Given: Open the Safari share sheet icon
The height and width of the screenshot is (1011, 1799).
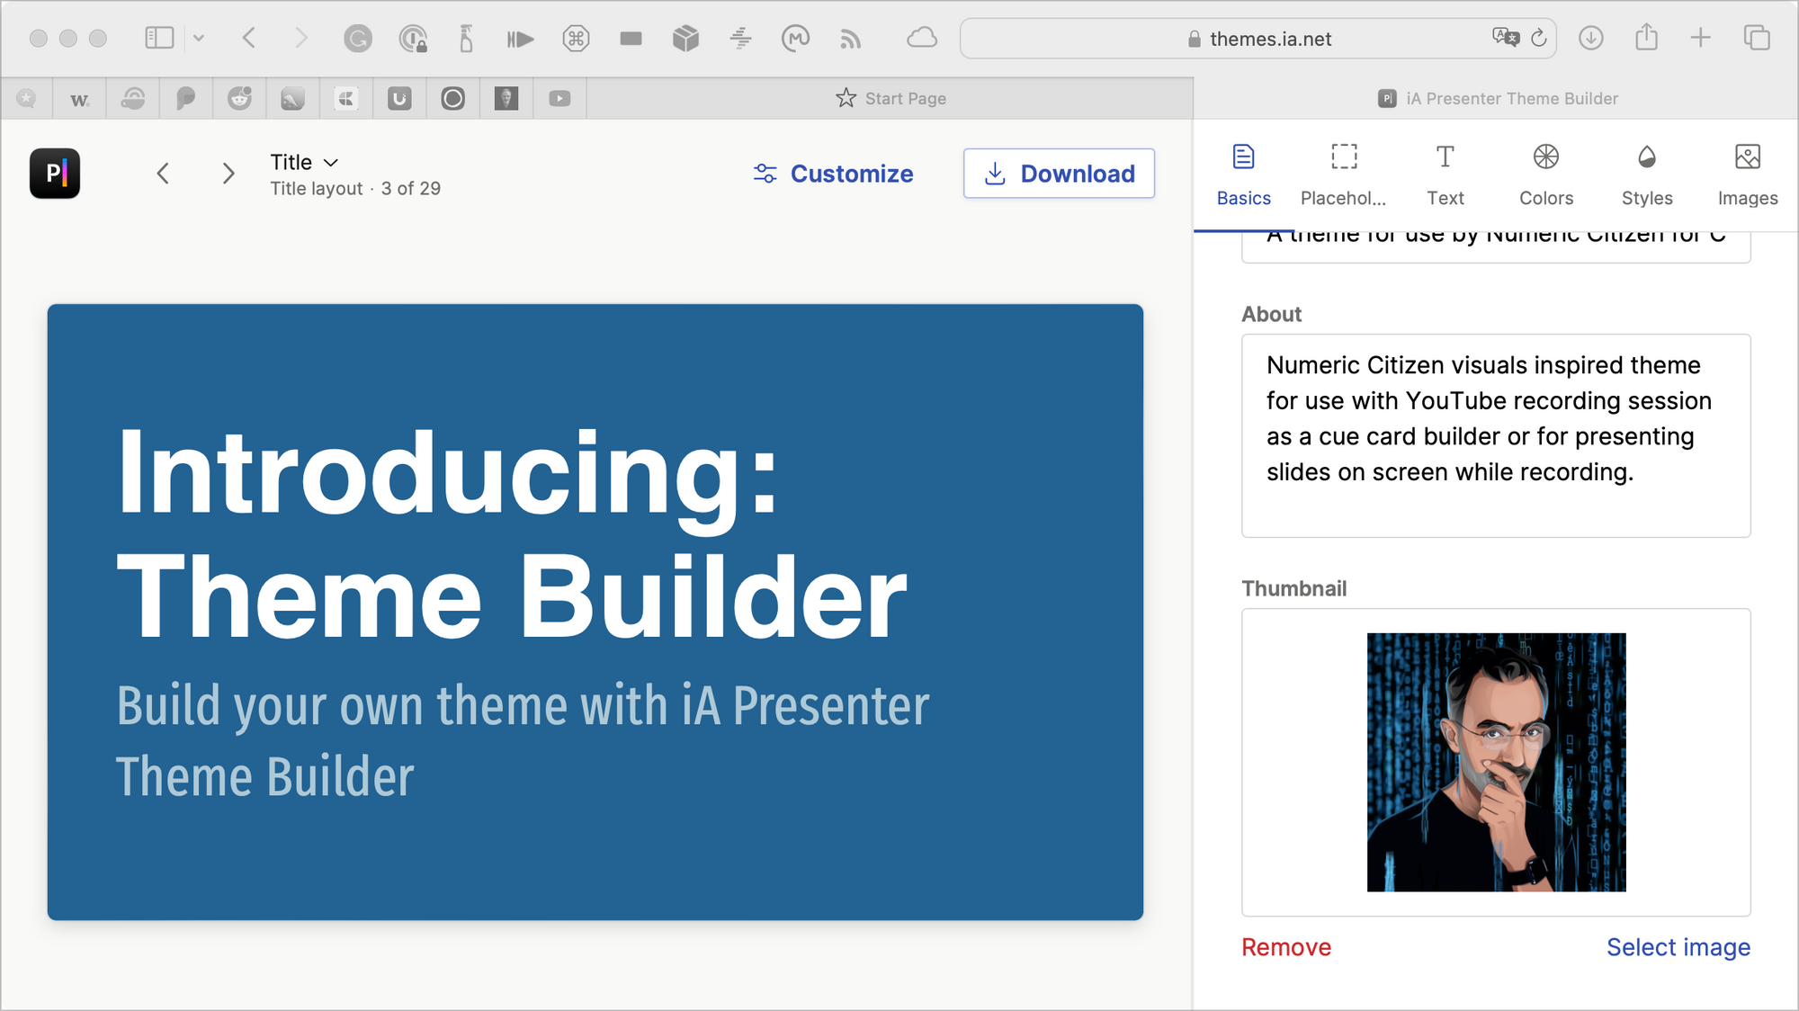Looking at the screenshot, I should pyautogui.click(x=1647, y=38).
